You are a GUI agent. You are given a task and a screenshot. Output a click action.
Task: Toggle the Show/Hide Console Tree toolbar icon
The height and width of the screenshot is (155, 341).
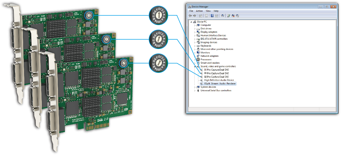pyautogui.click(x=200, y=16)
